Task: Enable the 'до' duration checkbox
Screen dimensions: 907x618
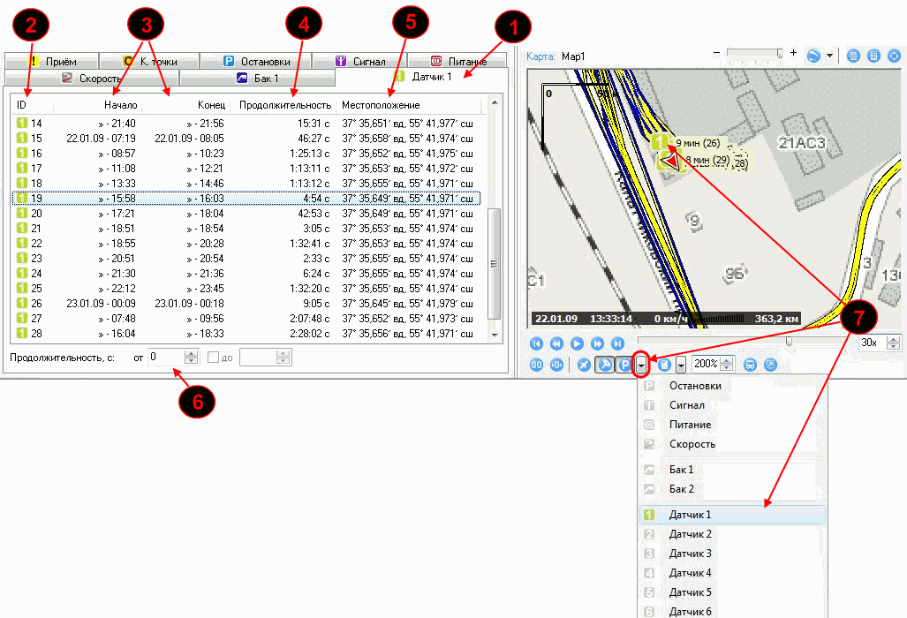Action: pos(213,358)
